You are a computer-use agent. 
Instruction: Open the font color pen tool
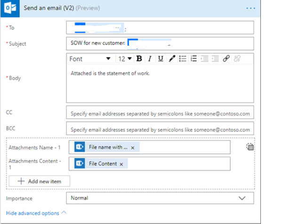pos(172,58)
